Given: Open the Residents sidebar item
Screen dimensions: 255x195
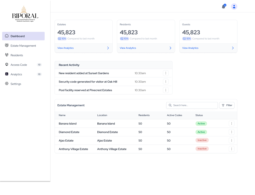Looking at the screenshot, I should tap(23, 55).
